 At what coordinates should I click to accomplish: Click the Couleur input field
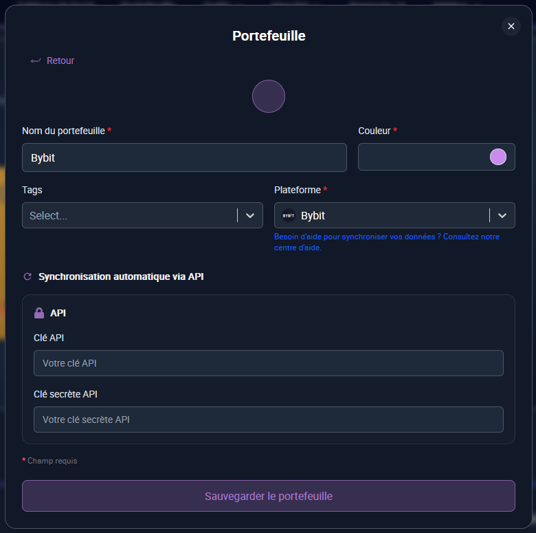[436, 157]
